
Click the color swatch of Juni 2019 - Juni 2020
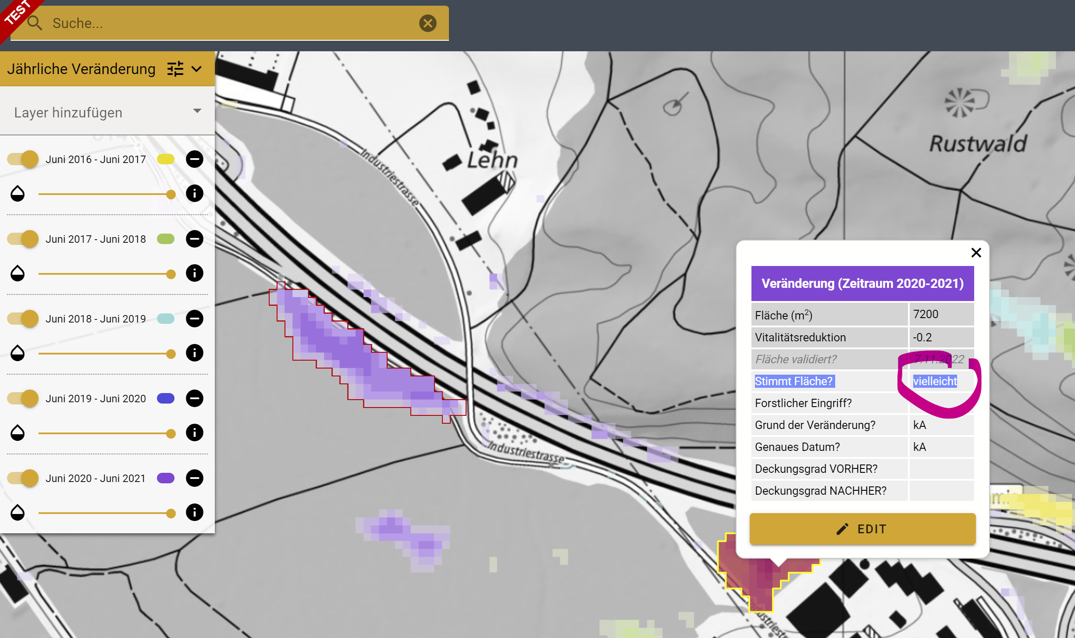[x=165, y=398]
